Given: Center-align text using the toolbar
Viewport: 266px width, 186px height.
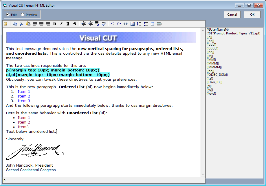Looking at the screenshot, I should point(41,24).
